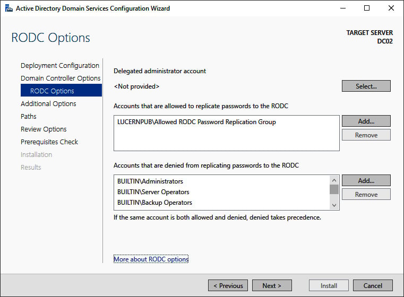Click the denied accounts list scrollbar thumb
The height and width of the screenshot is (297, 404).
[x=334, y=189]
